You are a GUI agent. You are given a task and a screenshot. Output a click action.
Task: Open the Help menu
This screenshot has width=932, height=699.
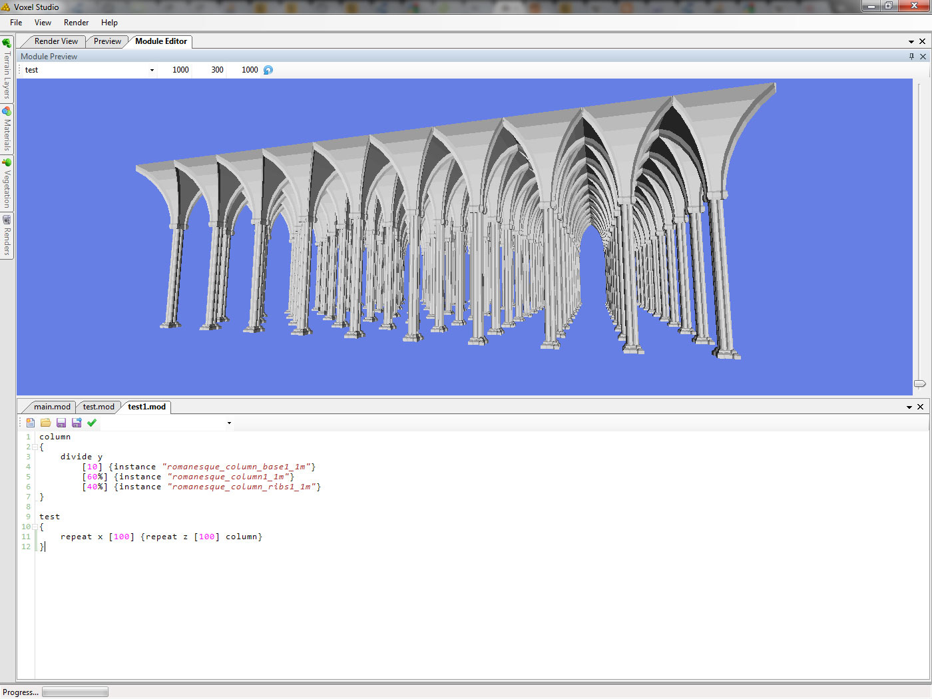(109, 23)
